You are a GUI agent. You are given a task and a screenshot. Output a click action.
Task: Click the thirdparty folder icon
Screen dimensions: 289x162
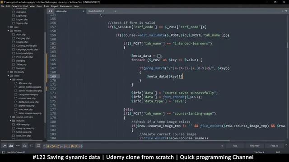point(11,72)
